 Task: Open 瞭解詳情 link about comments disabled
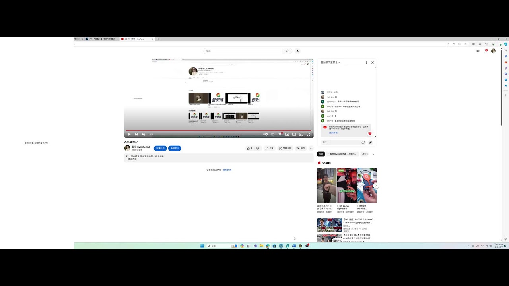(x=227, y=170)
